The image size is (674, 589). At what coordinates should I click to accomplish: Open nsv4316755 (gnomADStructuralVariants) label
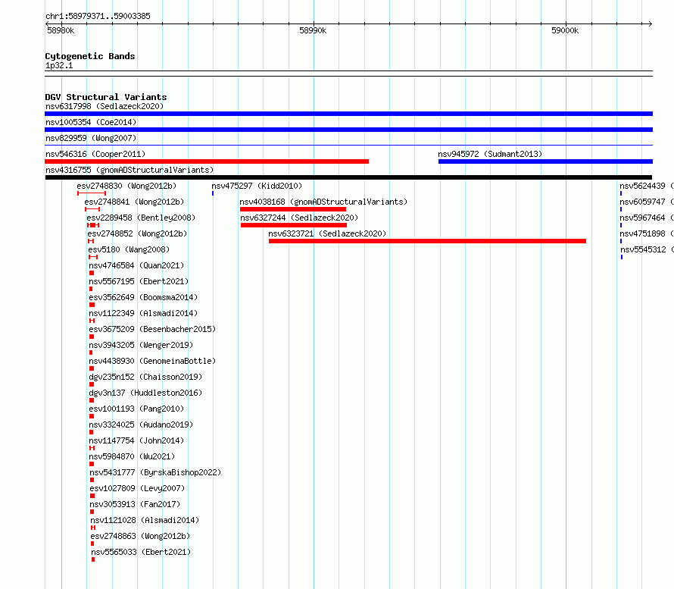click(x=129, y=170)
